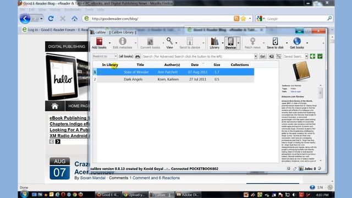Open the search history dropdown arrow
The height and width of the screenshot is (198, 352).
click(255, 56)
